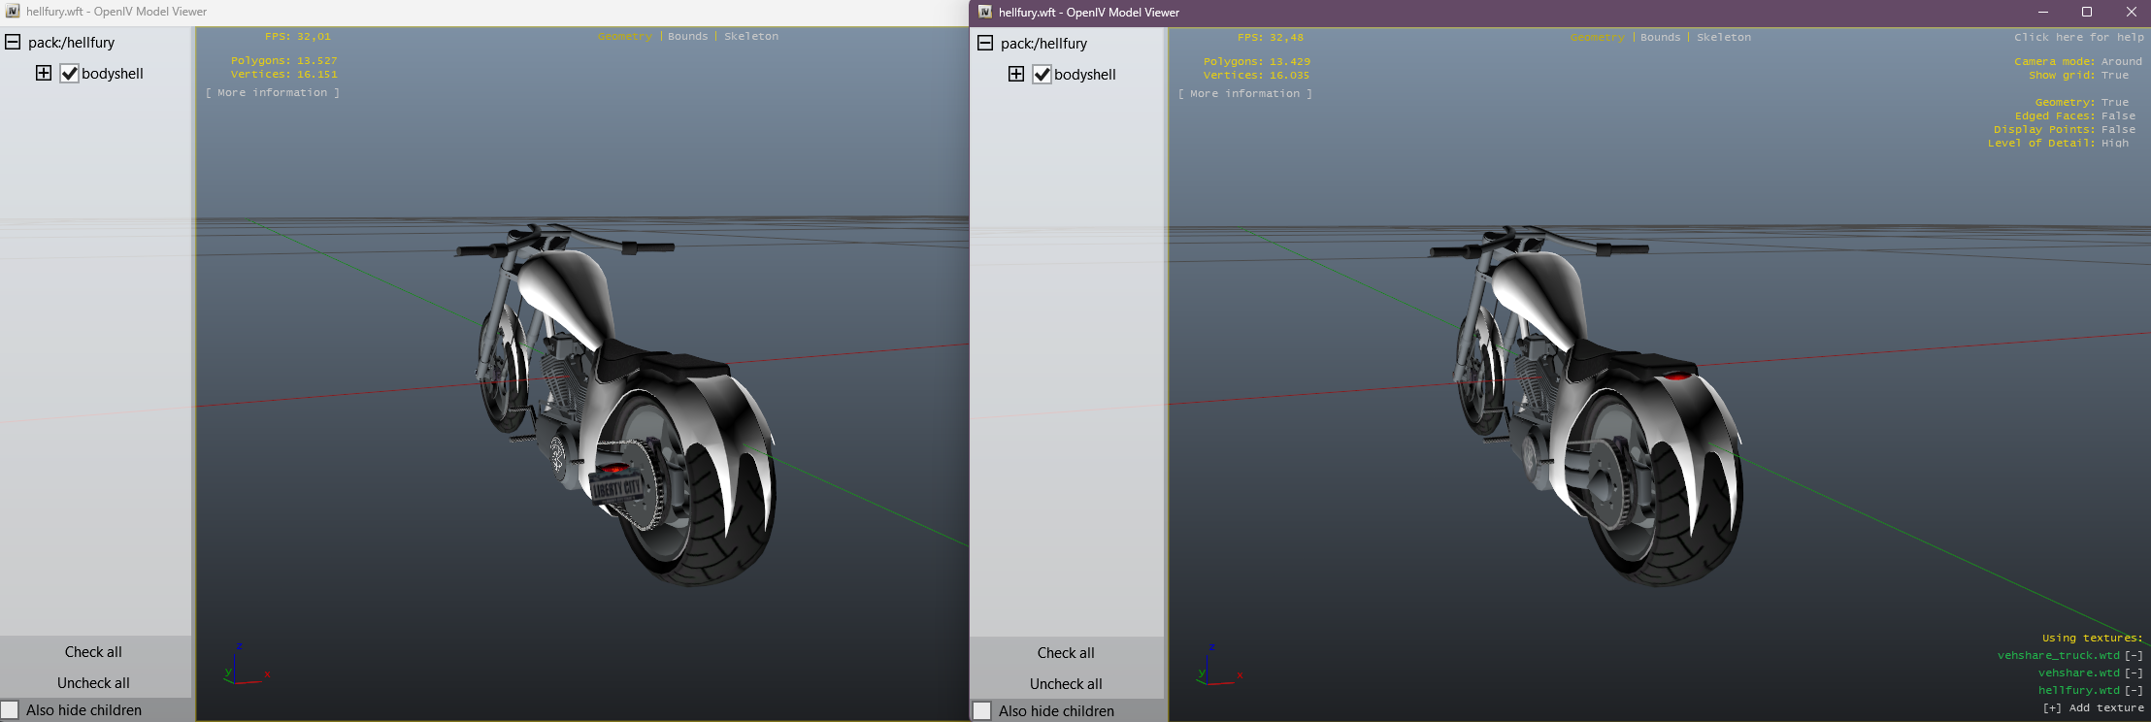
Task: Enable 'Also hide children' in left window
Action: [x=11, y=710]
